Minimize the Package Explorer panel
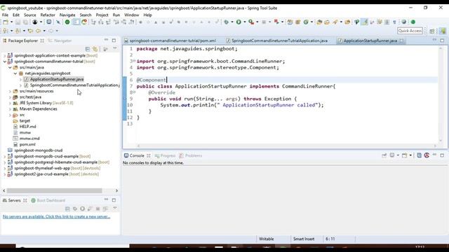The width and height of the screenshot is (449, 252). click(x=106, y=40)
